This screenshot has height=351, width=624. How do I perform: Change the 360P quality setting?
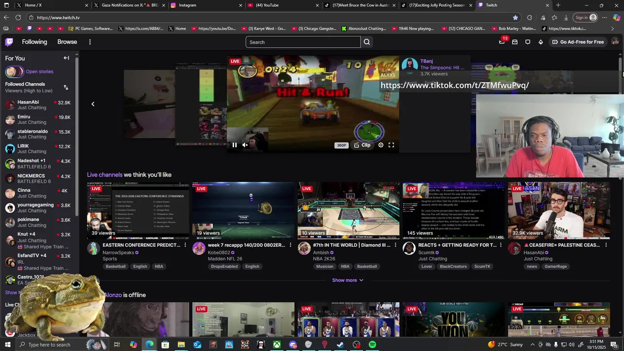coord(341,145)
